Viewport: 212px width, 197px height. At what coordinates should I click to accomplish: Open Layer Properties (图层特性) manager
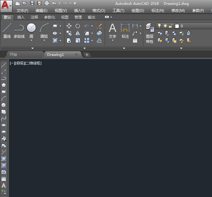tap(150, 33)
